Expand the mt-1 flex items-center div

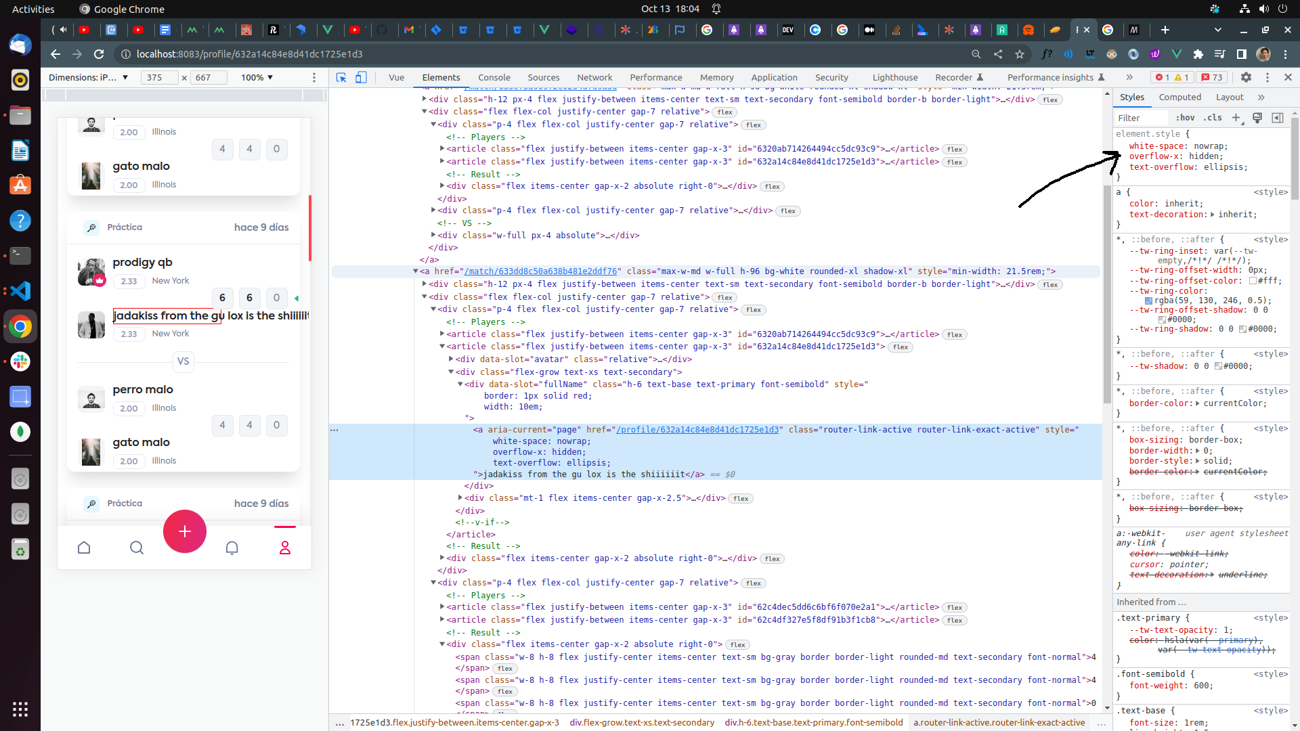point(460,498)
